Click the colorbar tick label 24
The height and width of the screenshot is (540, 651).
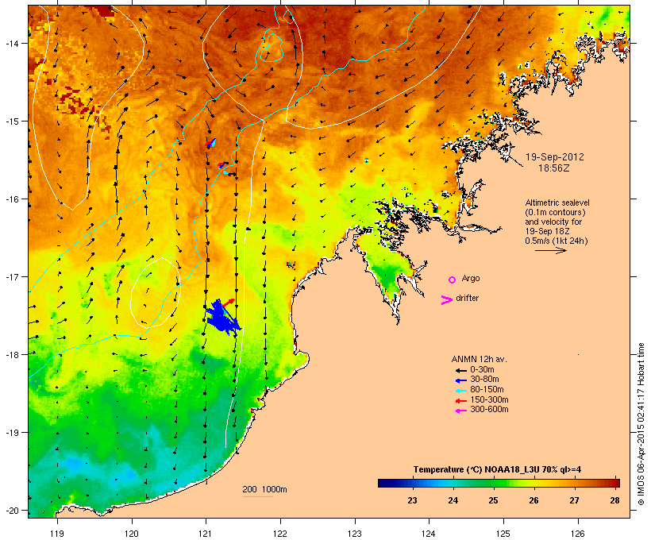(x=453, y=500)
